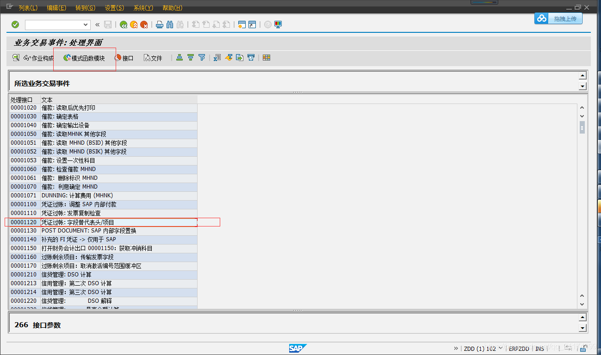Click the 接口 toolbar button
The height and width of the screenshot is (355, 601).
pos(124,58)
